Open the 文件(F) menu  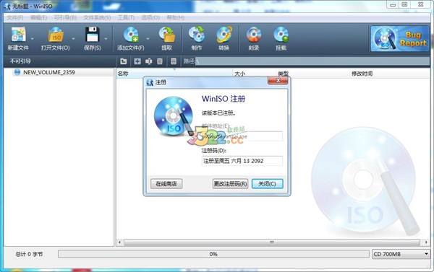pyautogui.click(x=15, y=17)
